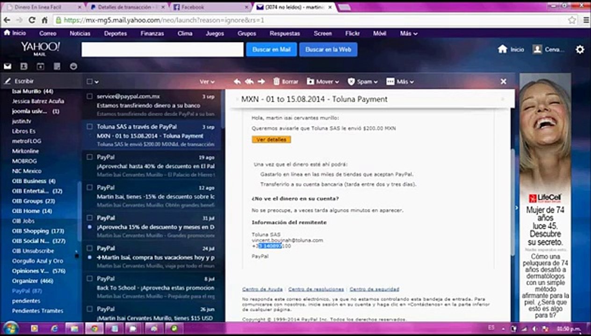Open the Clima menu item
The image size is (591, 336).
pyautogui.click(x=185, y=34)
